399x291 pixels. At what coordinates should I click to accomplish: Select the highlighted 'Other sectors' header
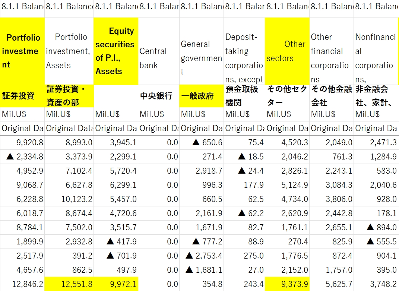287,51
